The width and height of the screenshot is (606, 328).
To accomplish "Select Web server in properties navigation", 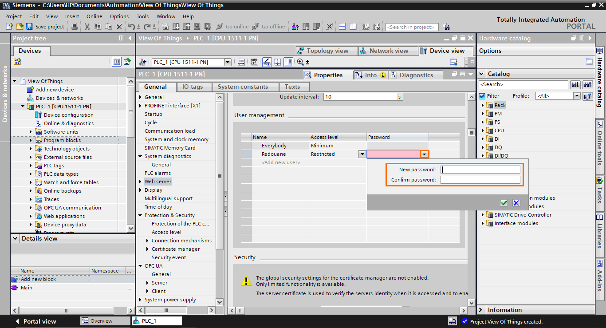I will point(157,182).
